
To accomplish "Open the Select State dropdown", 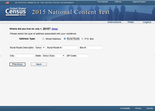I will point(53,56).
